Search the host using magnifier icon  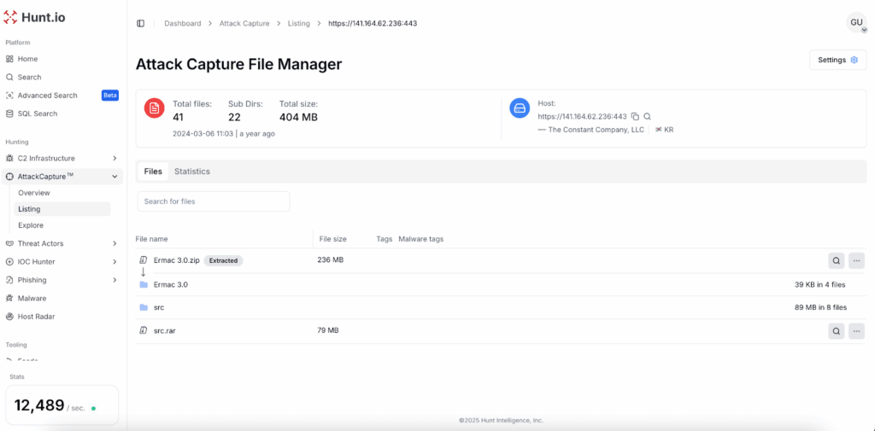coord(648,117)
